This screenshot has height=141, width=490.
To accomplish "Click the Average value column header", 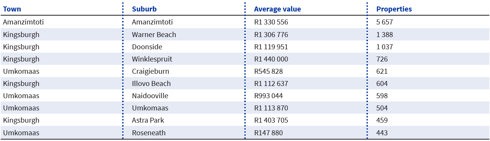I will click(x=278, y=9).
